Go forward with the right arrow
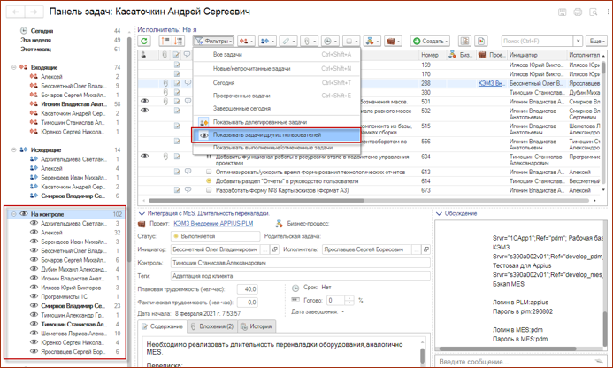The width and height of the screenshot is (613, 368). pos(34,11)
